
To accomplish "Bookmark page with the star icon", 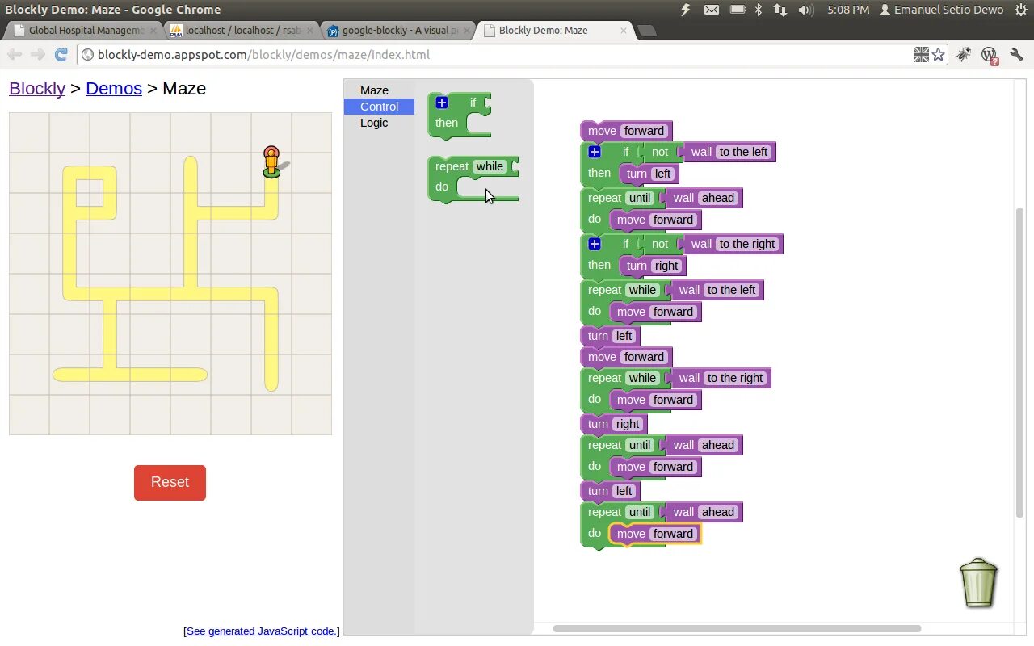I will (938, 54).
